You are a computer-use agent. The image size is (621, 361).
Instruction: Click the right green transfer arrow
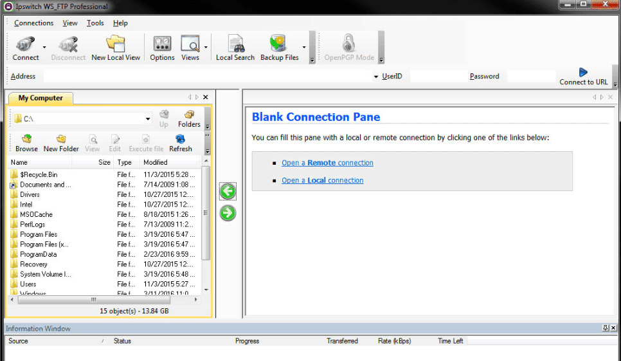click(228, 213)
